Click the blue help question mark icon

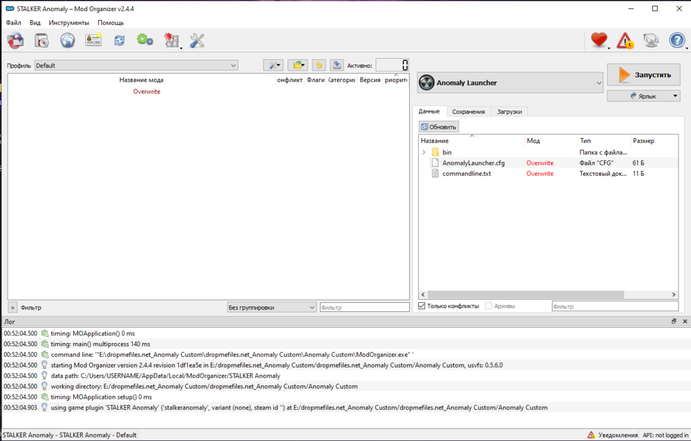[x=676, y=41]
